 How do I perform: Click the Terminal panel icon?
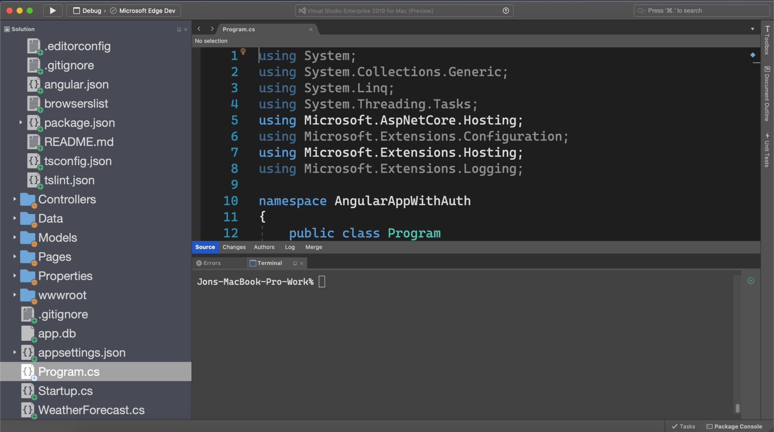click(x=253, y=263)
